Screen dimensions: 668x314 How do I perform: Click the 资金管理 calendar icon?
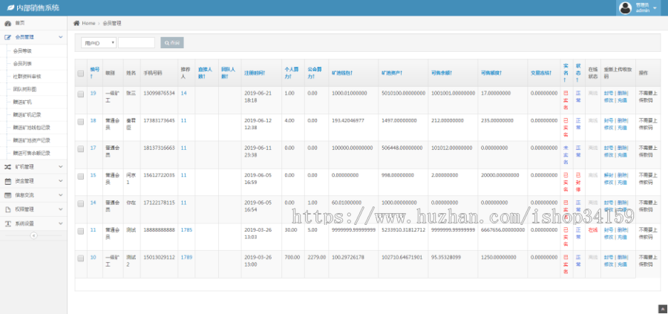7,181
